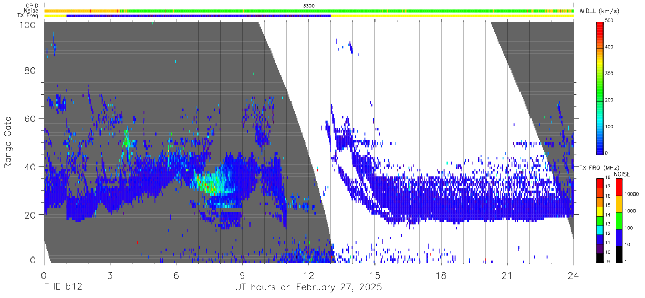Click the red swatch in TX FRQ legend
This screenshot has height=298, width=645.
pos(599,183)
